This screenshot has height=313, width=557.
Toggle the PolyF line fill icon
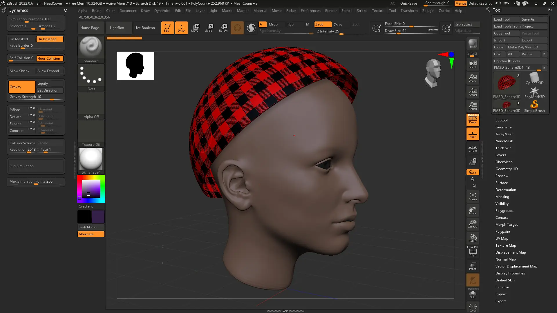click(x=473, y=252)
